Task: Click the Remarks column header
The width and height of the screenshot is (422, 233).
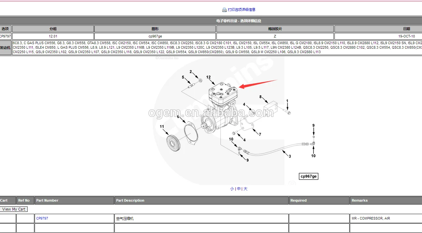Action: (386, 201)
